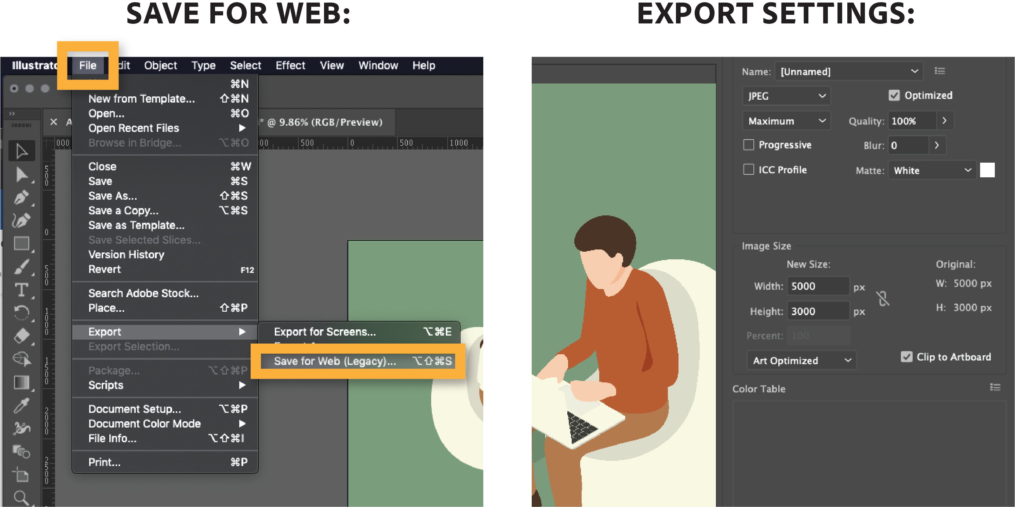Choose Export for Screens menu item
The width and height of the screenshot is (1015, 507).
point(325,332)
